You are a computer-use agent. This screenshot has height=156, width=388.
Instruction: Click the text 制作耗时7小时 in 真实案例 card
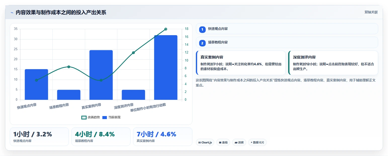click(x=211, y=64)
